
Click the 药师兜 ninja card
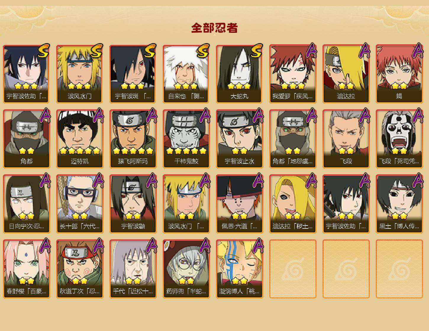click(x=186, y=269)
